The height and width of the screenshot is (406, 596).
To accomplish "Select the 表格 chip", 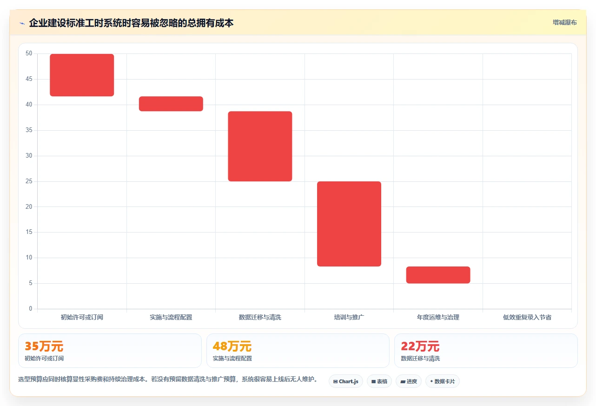I will (x=379, y=381).
